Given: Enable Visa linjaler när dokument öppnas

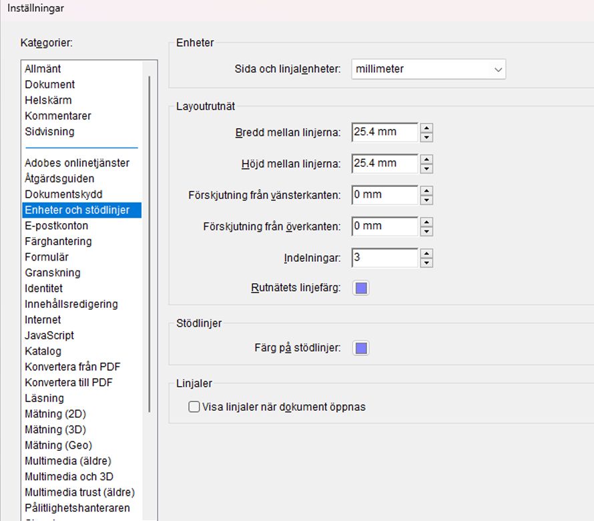Looking at the screenshot, I should pos(194,407).
